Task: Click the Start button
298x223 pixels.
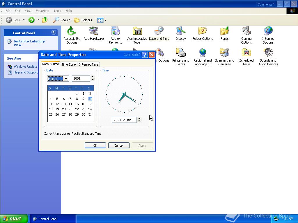Action: [x=14, y=219]
